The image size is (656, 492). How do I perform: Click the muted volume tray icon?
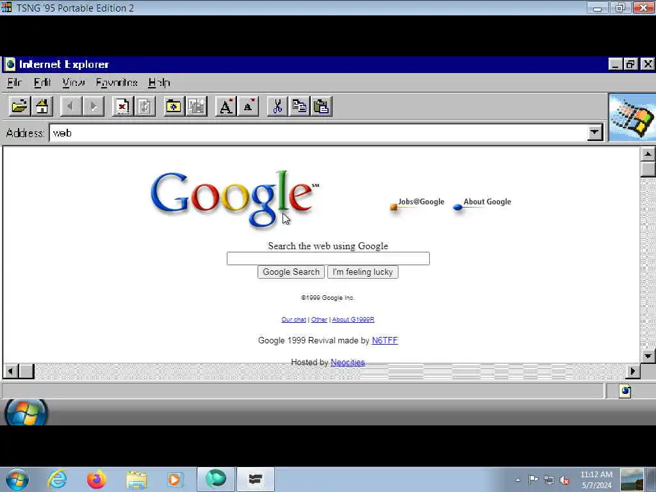click(564, 480)
